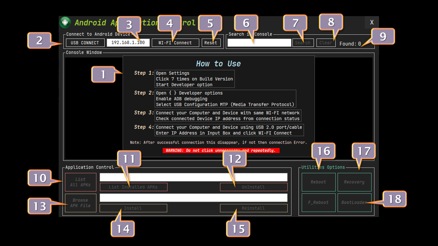The image size is (438, 246).
Task: Click the Search in Console input box
Action: tap(259, 43)
